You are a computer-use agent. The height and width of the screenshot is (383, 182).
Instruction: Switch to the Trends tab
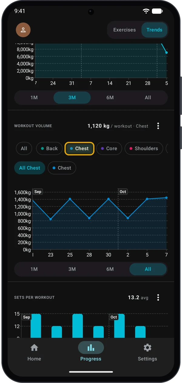[154, 30]
